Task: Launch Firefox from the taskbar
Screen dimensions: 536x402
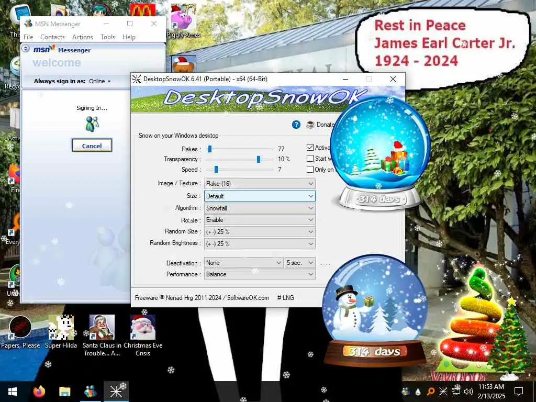Action: [39, 392]
